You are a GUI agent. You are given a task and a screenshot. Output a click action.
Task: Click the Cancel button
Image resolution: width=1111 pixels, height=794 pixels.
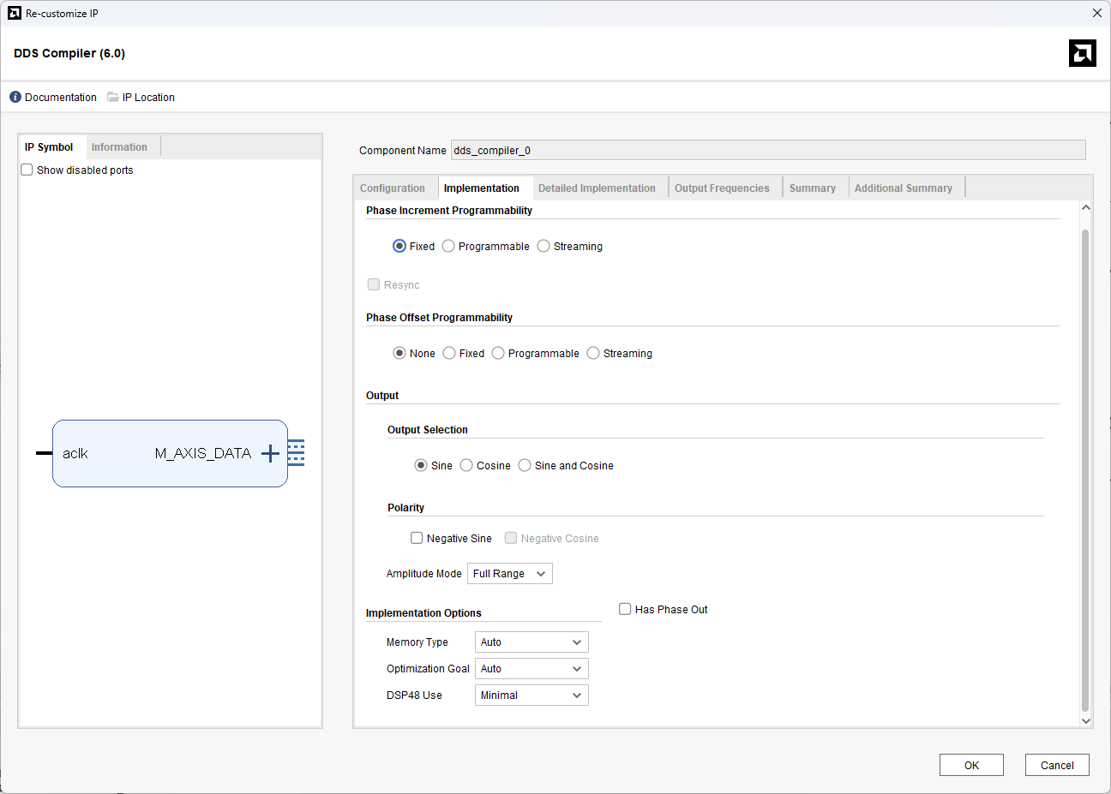1056,765
